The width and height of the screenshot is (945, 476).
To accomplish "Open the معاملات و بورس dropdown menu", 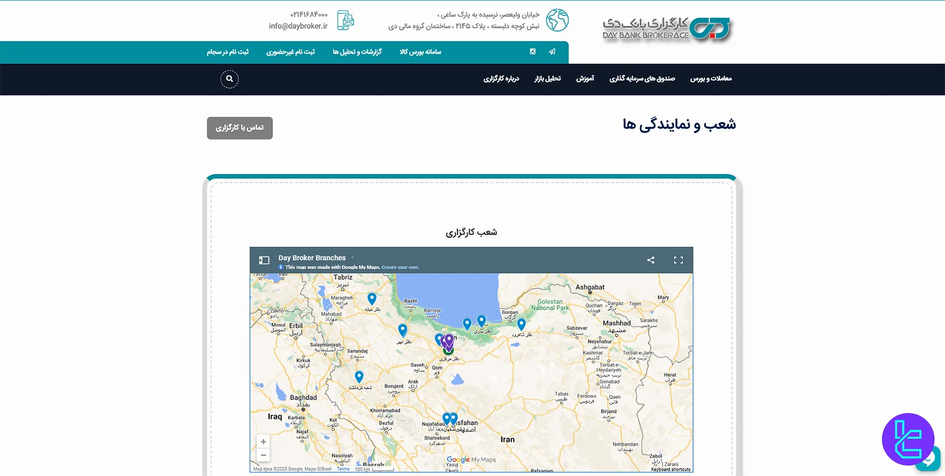I will [710, 79].
